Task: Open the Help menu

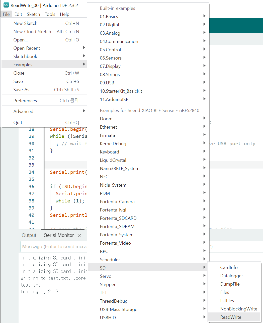Action: [65, 14]
